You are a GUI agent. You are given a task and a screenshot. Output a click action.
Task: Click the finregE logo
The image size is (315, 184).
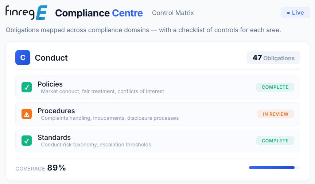pos(26,12)
